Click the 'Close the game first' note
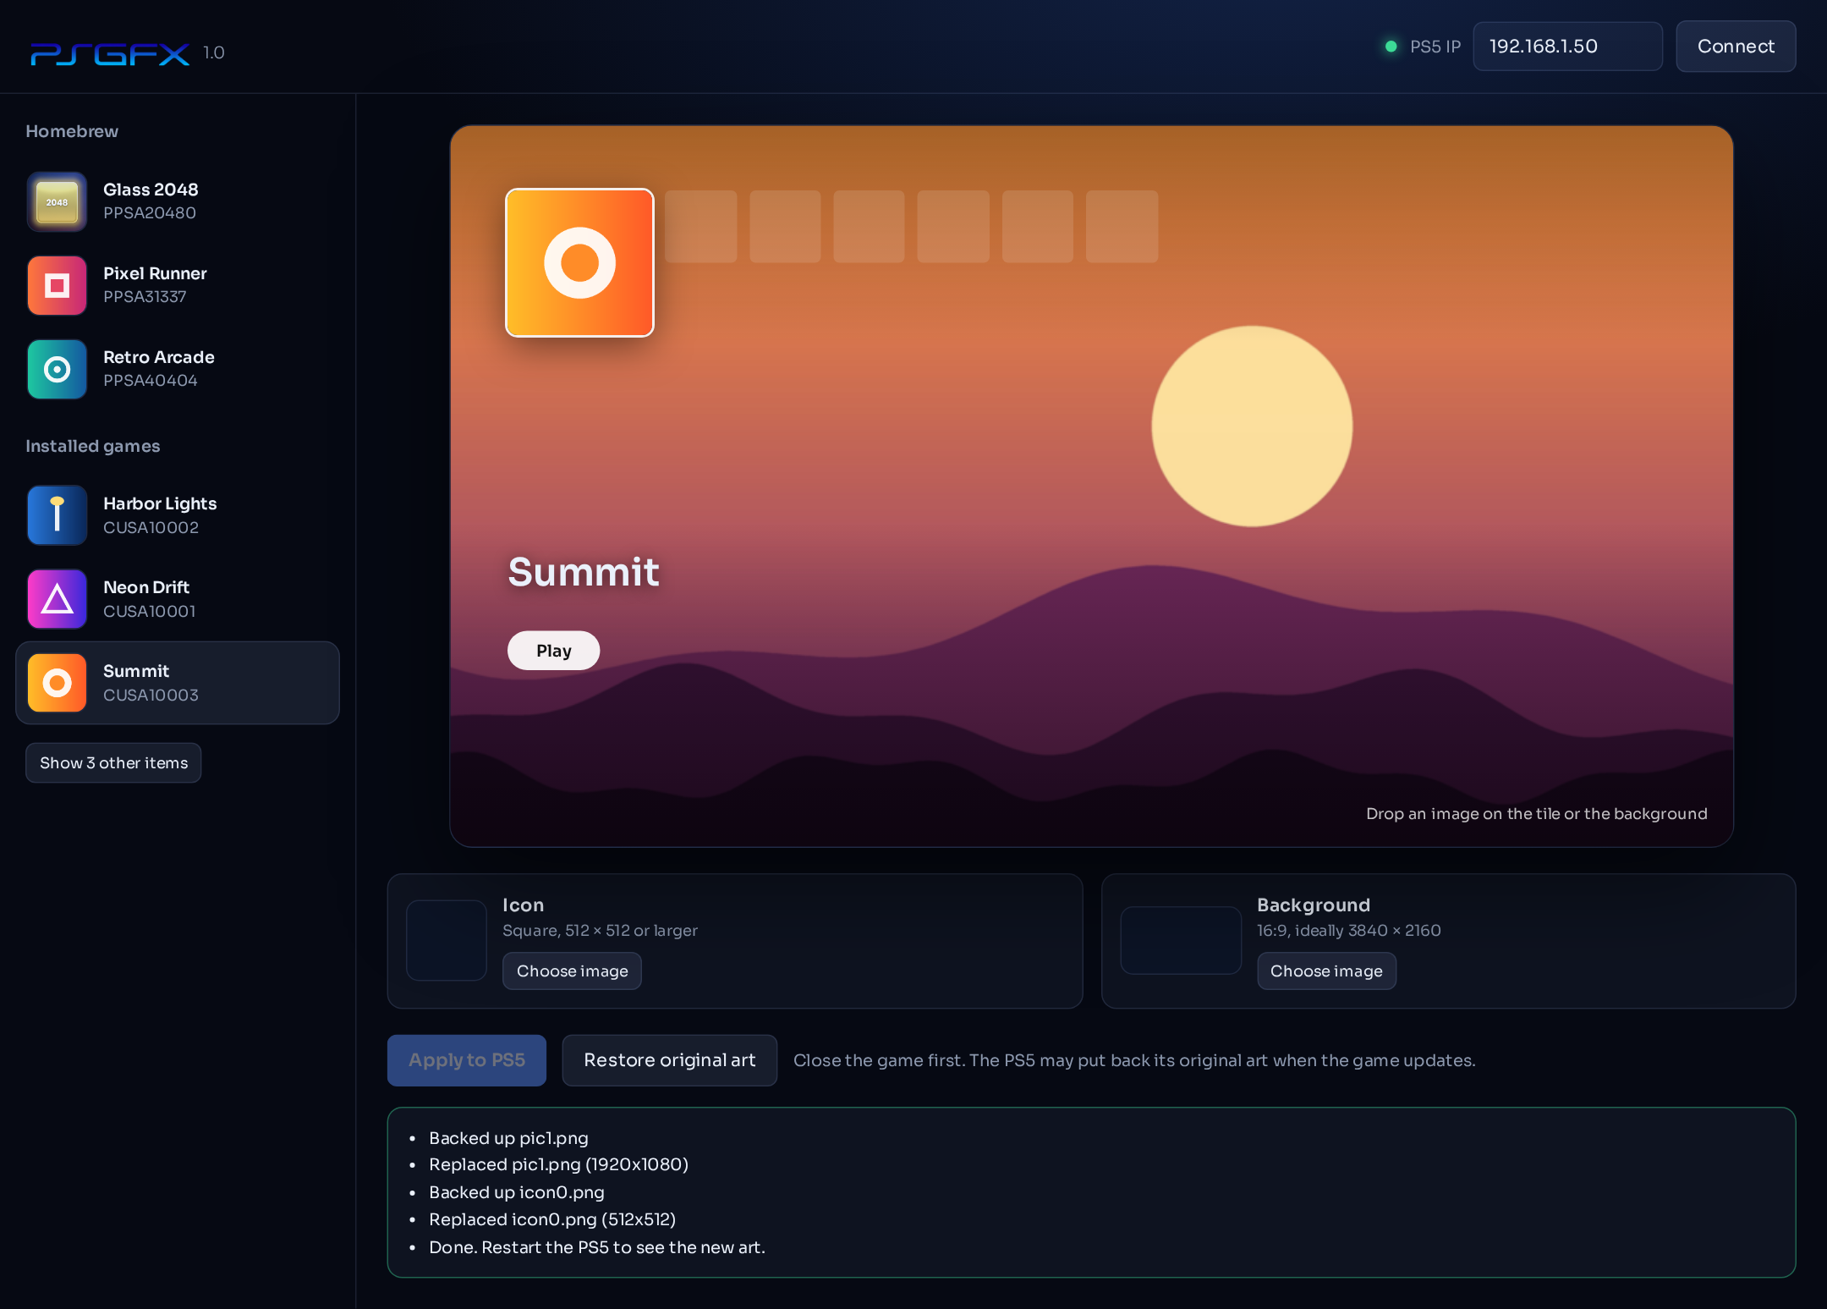The width and height of the screenshot is (1827, 1309). click(1134, 1060)
